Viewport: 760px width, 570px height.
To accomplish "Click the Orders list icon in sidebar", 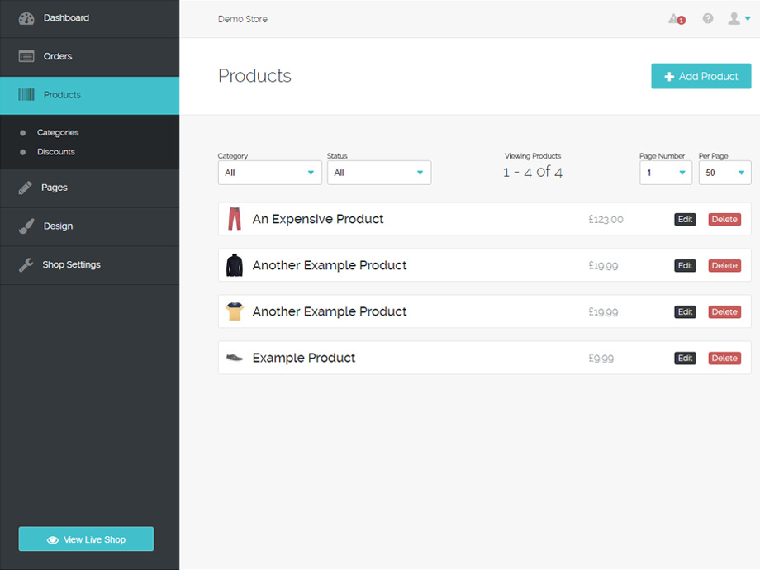I will 26,56.
